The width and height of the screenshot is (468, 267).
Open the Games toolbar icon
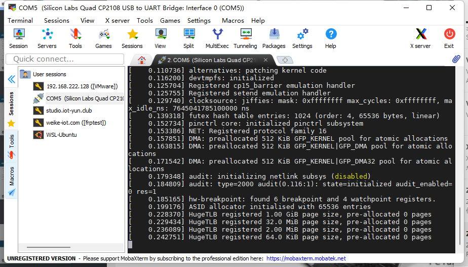(x=103, y=38)
